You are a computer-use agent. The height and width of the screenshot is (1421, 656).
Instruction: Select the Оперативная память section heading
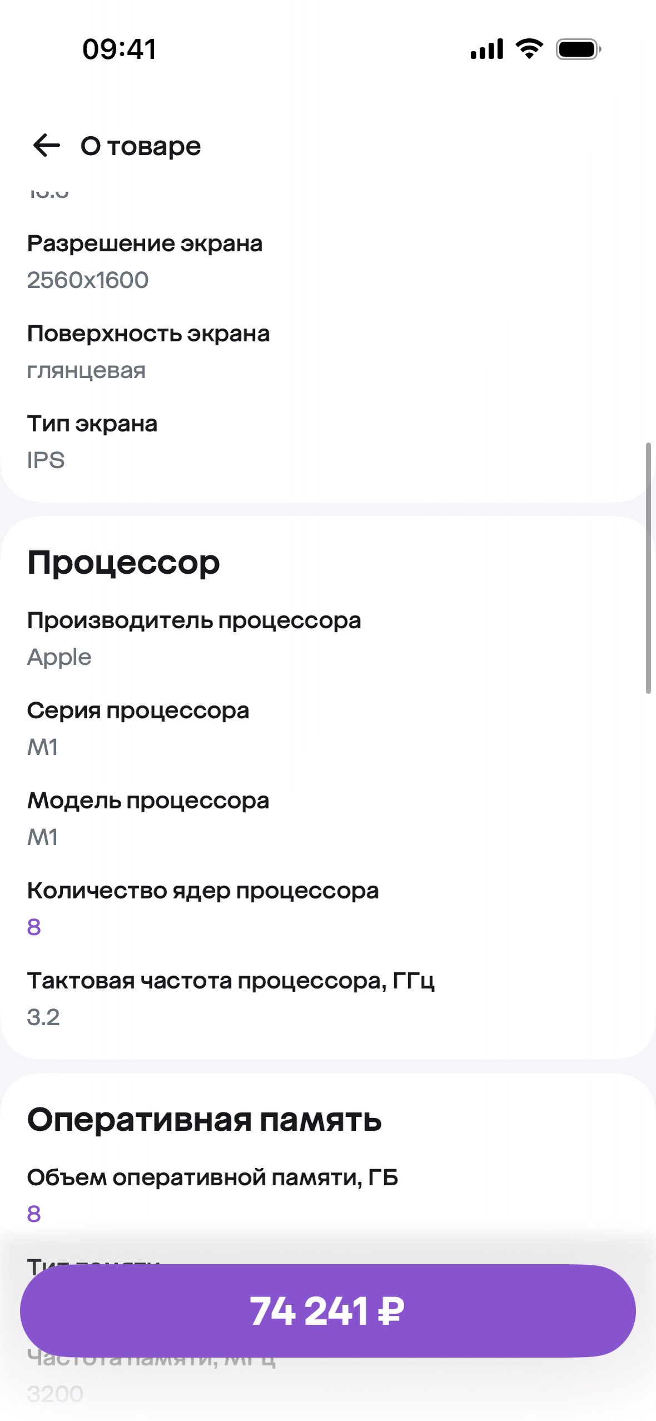[x=204, y=1120]
